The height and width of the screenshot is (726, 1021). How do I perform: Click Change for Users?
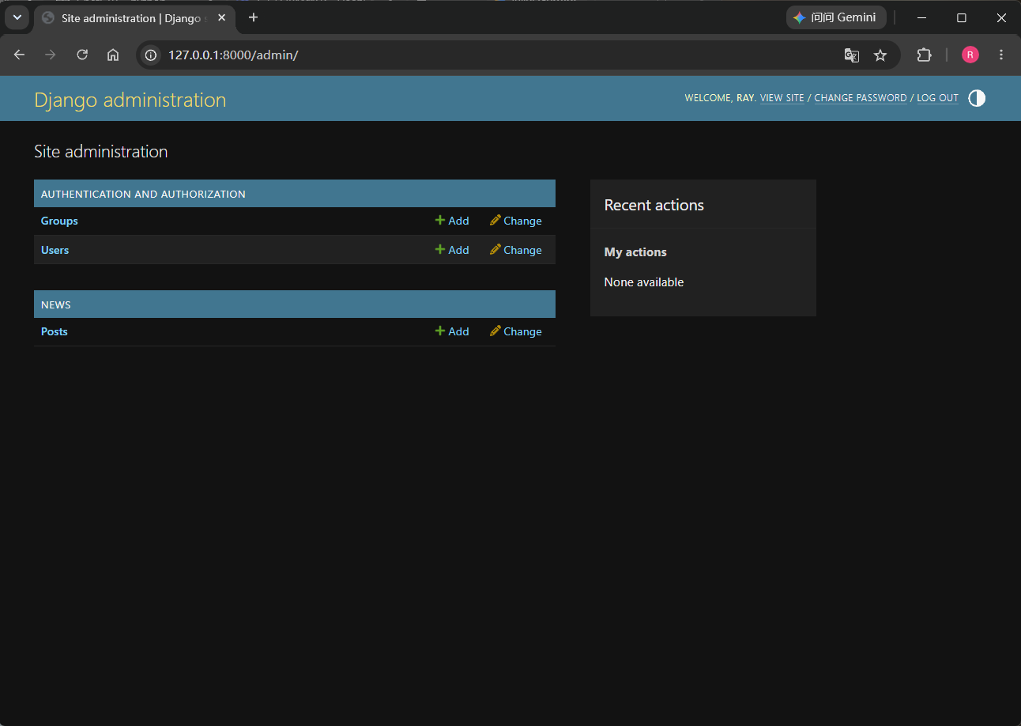[x=516, y=250]
